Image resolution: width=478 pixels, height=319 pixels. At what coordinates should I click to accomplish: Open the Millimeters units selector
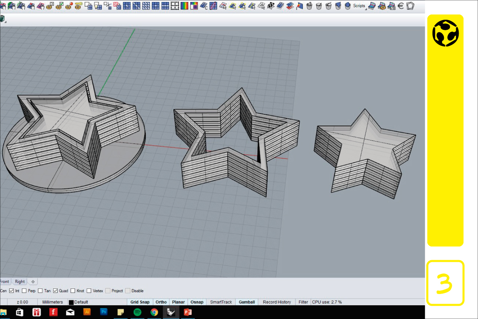(x=52, y=302)
